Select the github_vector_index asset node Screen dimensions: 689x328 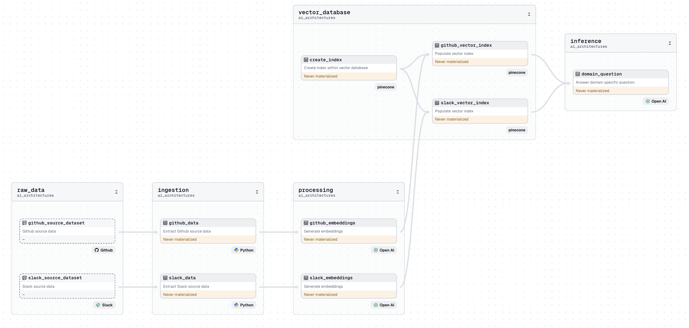point(480,53)
